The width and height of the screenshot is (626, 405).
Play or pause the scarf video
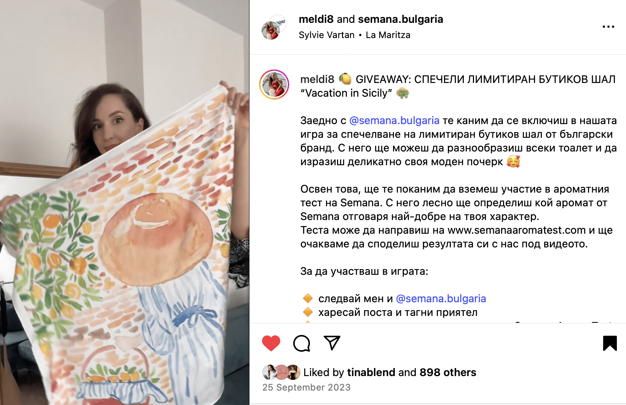125,202
